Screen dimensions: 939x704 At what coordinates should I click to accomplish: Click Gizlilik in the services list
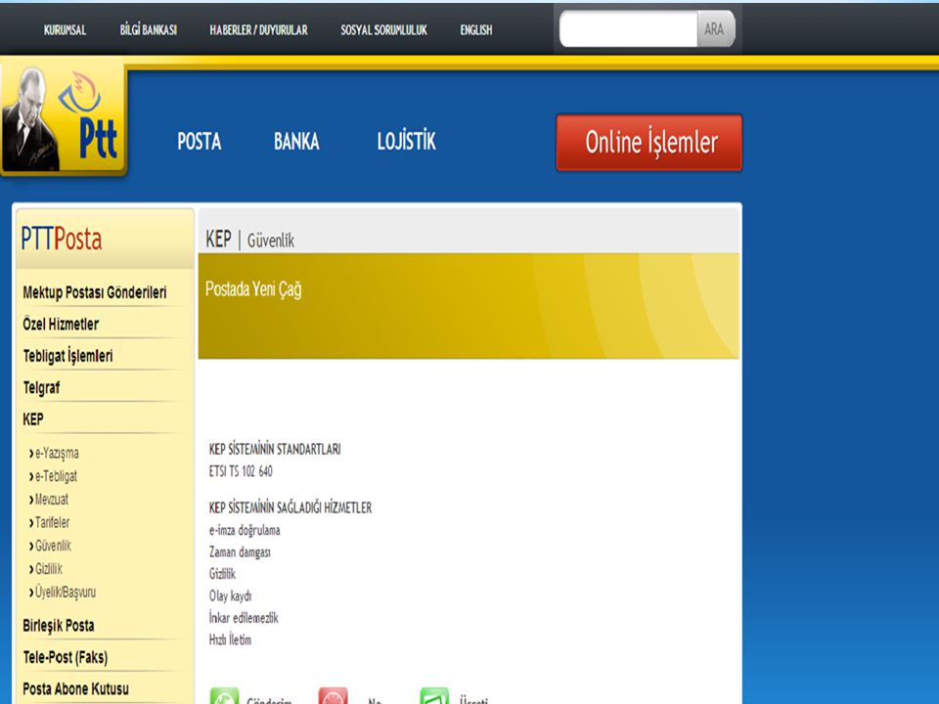point(222,574)
